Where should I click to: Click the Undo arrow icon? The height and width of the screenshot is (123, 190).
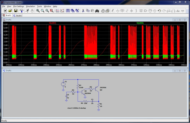[x=159, y=11]
